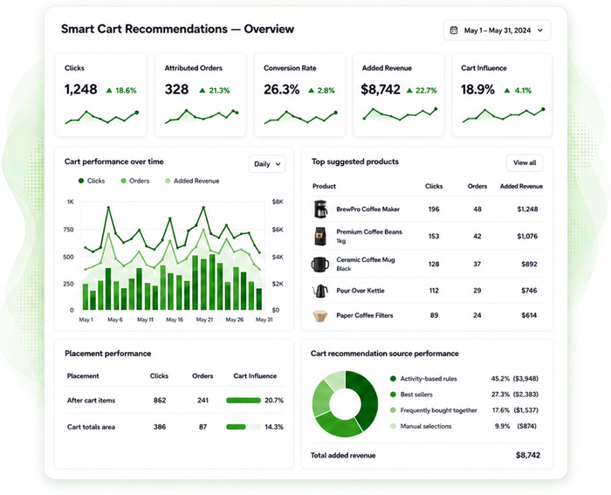Click the 27.3% ($2,383) source value
The image size is (611, 495).
pos(515,395)
